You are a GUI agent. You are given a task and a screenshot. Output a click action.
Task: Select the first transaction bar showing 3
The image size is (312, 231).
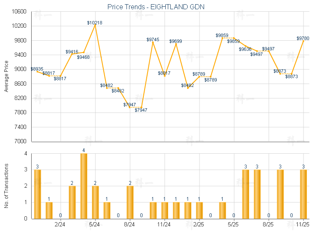point(38,194)
